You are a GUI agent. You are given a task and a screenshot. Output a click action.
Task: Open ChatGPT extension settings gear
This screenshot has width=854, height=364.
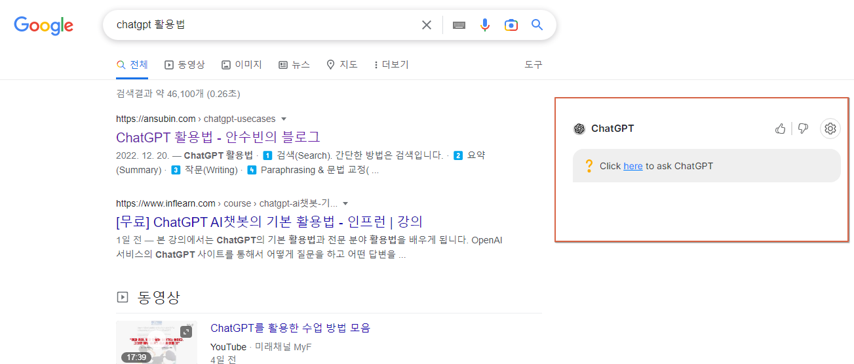tap(830, 129)
